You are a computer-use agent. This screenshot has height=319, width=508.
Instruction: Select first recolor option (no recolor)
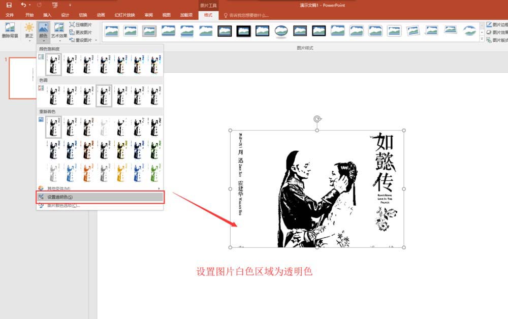[x=53, y=127]
